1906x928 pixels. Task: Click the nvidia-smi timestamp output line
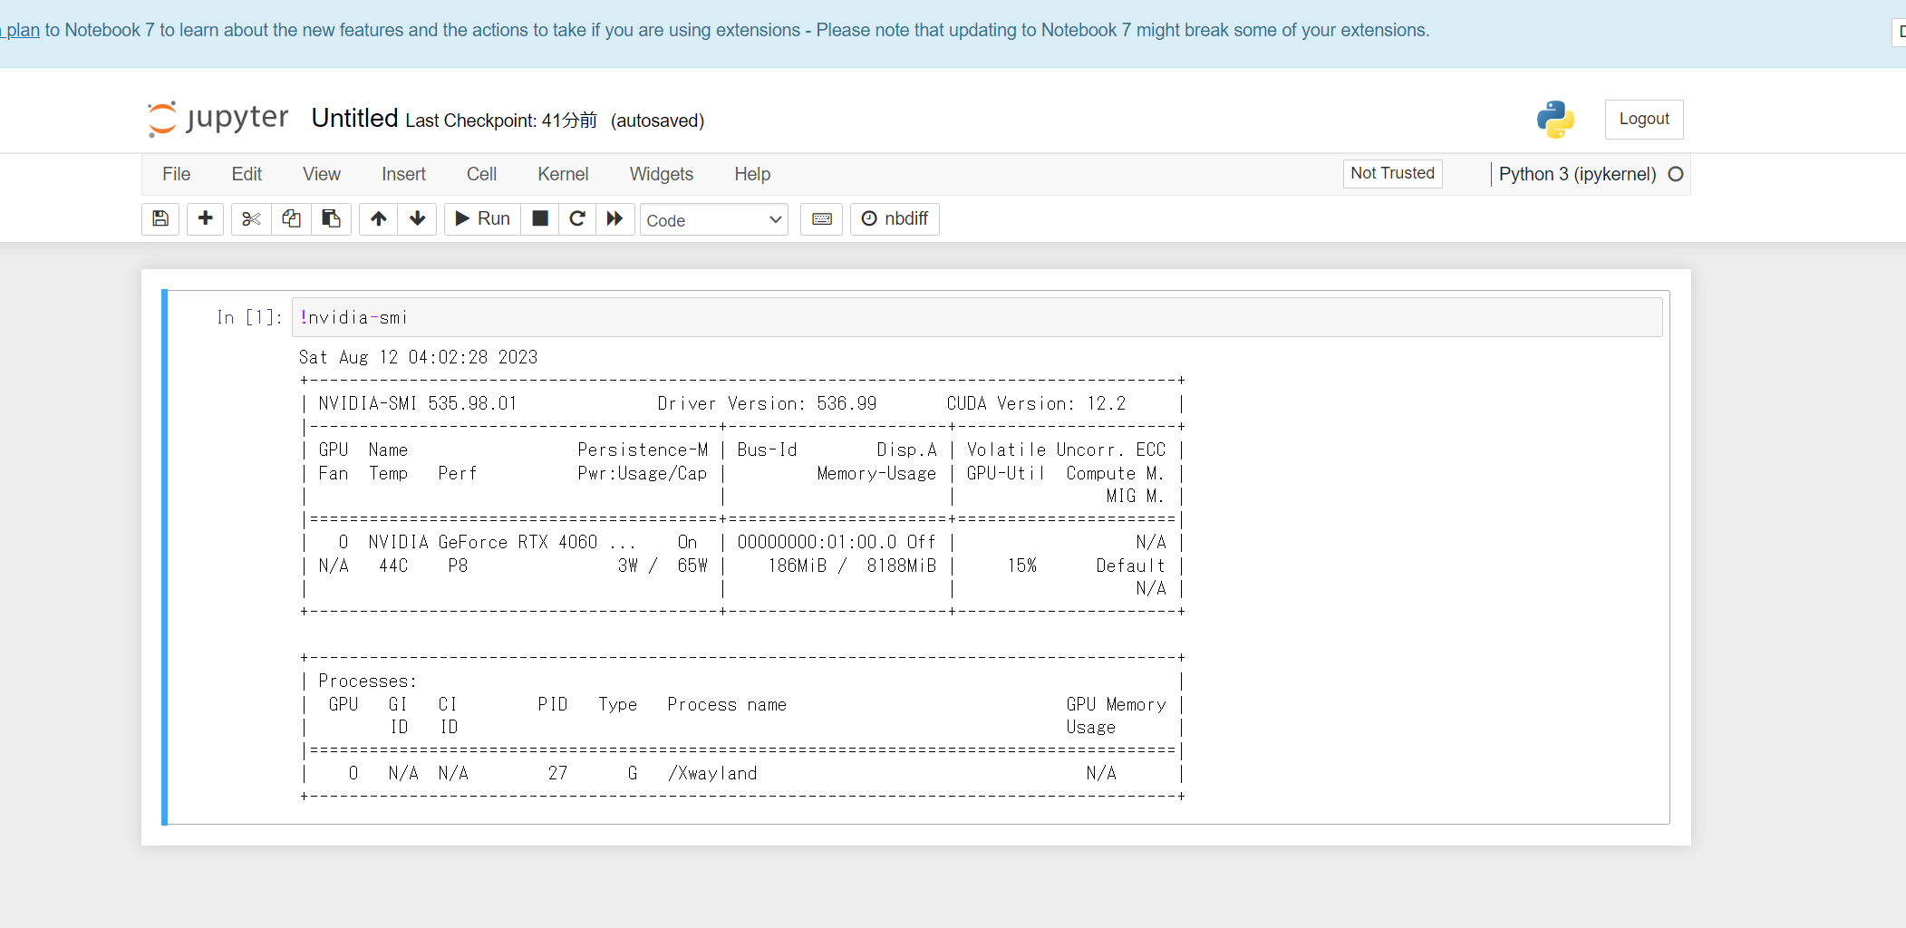pos(419,357)
